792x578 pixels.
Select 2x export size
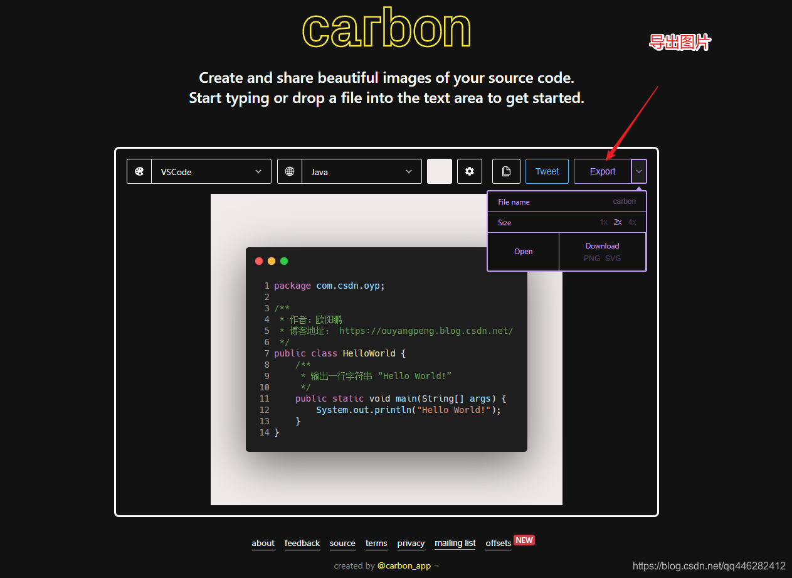(618, 222)
